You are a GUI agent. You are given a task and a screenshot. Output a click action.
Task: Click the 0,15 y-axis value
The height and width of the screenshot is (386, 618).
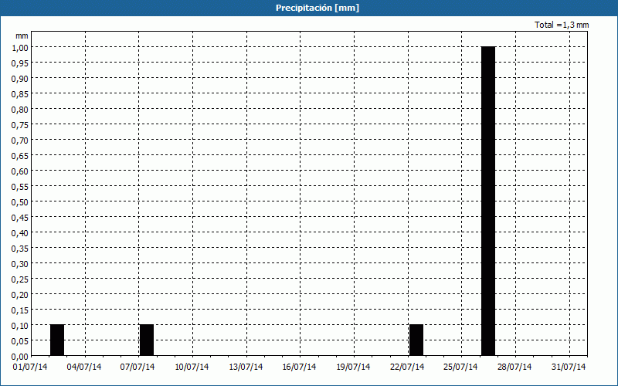point(20,310)
